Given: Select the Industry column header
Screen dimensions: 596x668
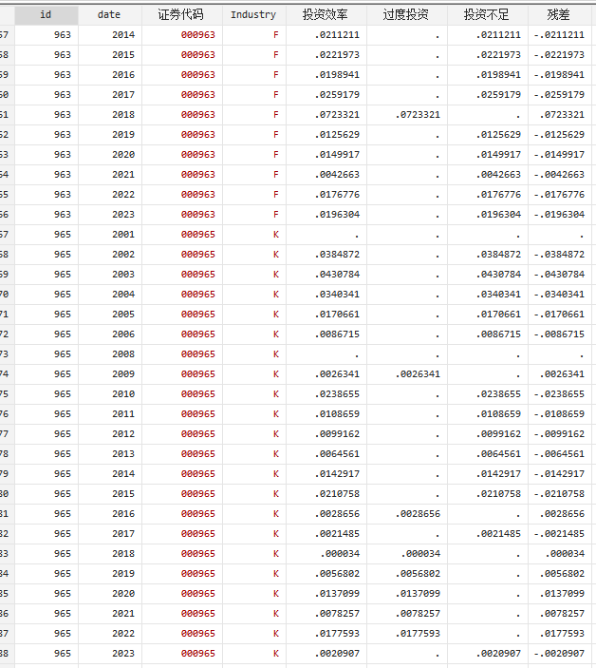Looking at the screenshot, I should [x=253, y=14].
